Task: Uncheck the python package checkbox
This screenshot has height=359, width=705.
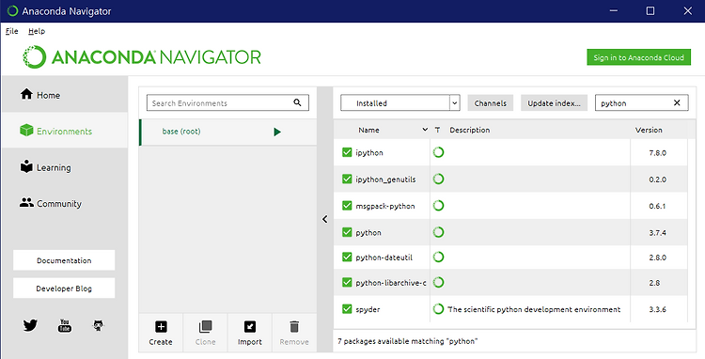Action: (x=347, y=232)
